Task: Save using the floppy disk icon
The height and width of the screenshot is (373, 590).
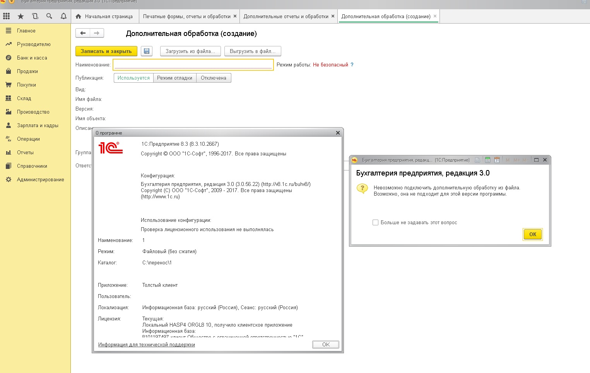Action: pyautogui.click(x=147, y=51)
